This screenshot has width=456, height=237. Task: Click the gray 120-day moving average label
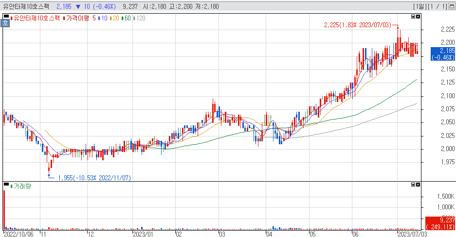click(x=139, y=18)
